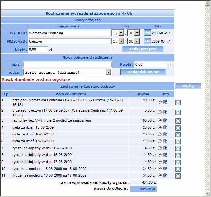Click Od date picker button
Viewport: 211px width, 197px height.
tap(148, 33)
